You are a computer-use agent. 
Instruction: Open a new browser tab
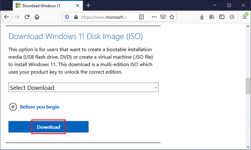point(88,6)
